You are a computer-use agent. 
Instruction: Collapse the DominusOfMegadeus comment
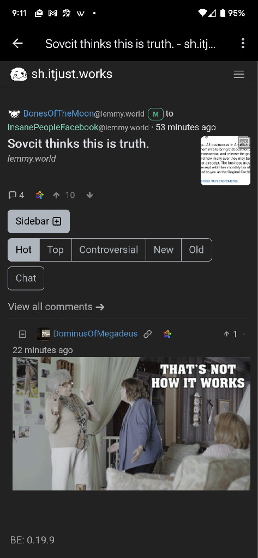click(22, 334)
